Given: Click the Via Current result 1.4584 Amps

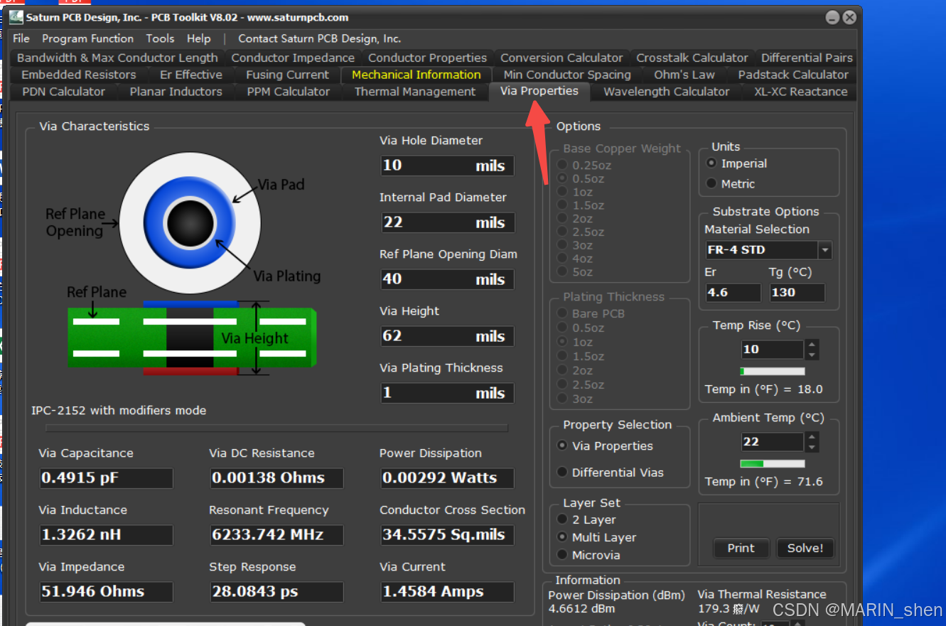Looking at the screenshot, I should [447, 592].
